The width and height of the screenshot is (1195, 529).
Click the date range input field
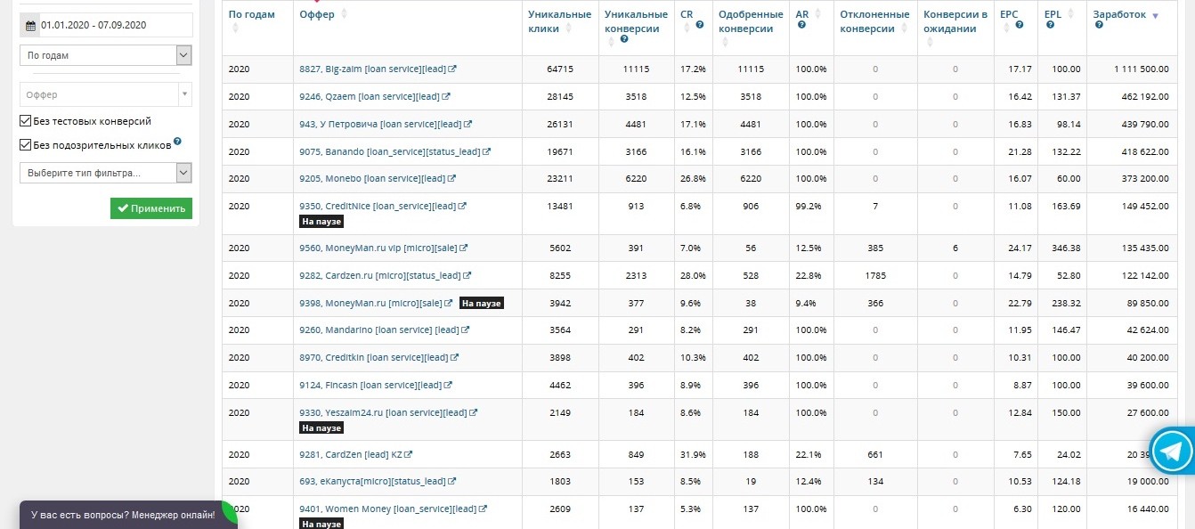(106, 25)
